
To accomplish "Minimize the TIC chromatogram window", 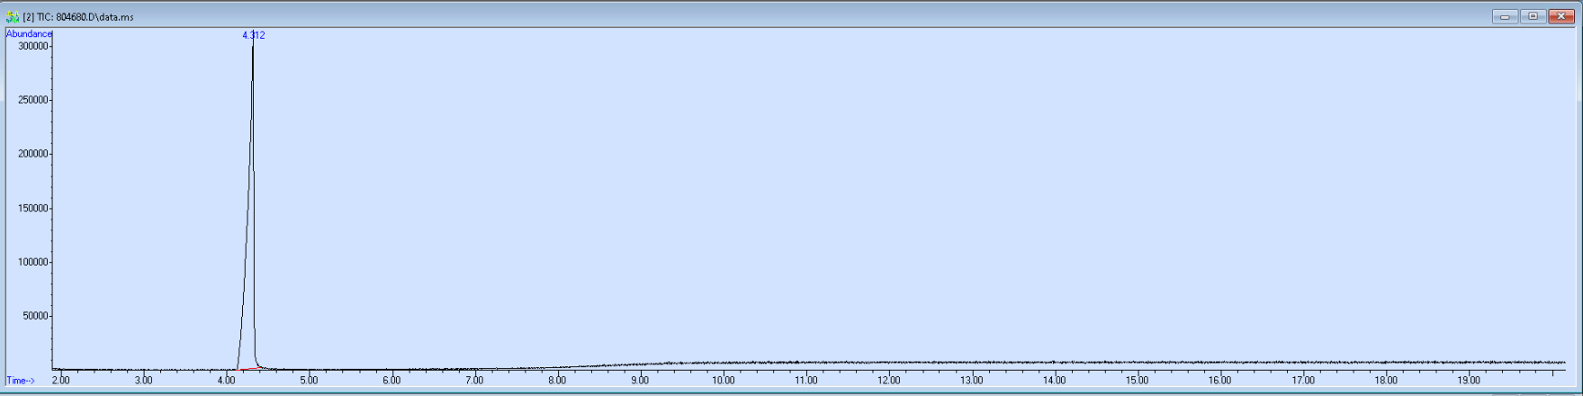I will pyautogui.click(x=1505, y=16).
